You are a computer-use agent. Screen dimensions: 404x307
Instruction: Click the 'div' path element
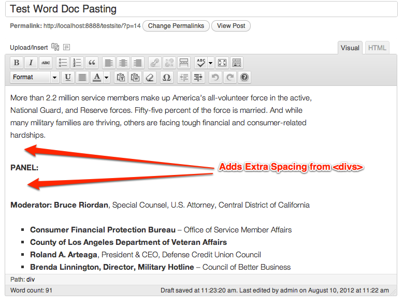tap(31, 280)
